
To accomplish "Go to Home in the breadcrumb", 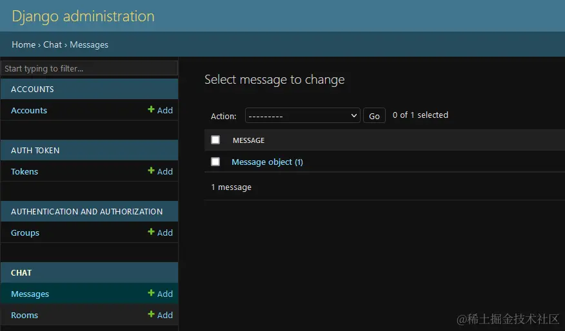I will (x=24, y=44).
